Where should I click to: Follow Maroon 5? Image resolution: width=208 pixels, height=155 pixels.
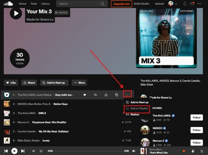click(197, 142)
